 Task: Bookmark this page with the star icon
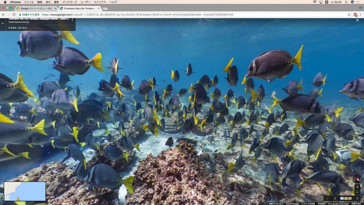point(349,15)
